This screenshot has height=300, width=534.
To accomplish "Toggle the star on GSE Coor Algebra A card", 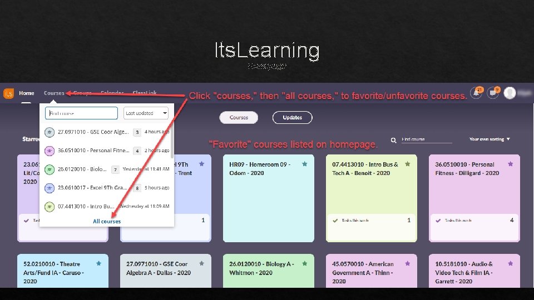I will 201,263.
